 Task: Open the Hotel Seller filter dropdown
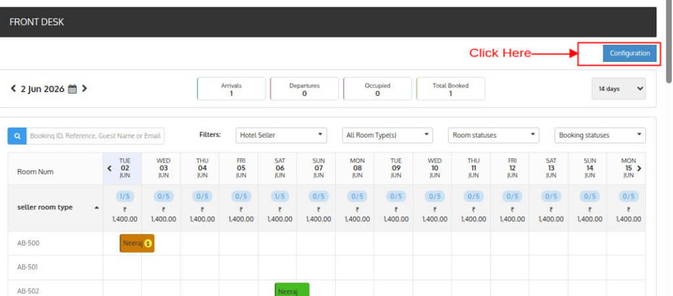tap(281, 136)
